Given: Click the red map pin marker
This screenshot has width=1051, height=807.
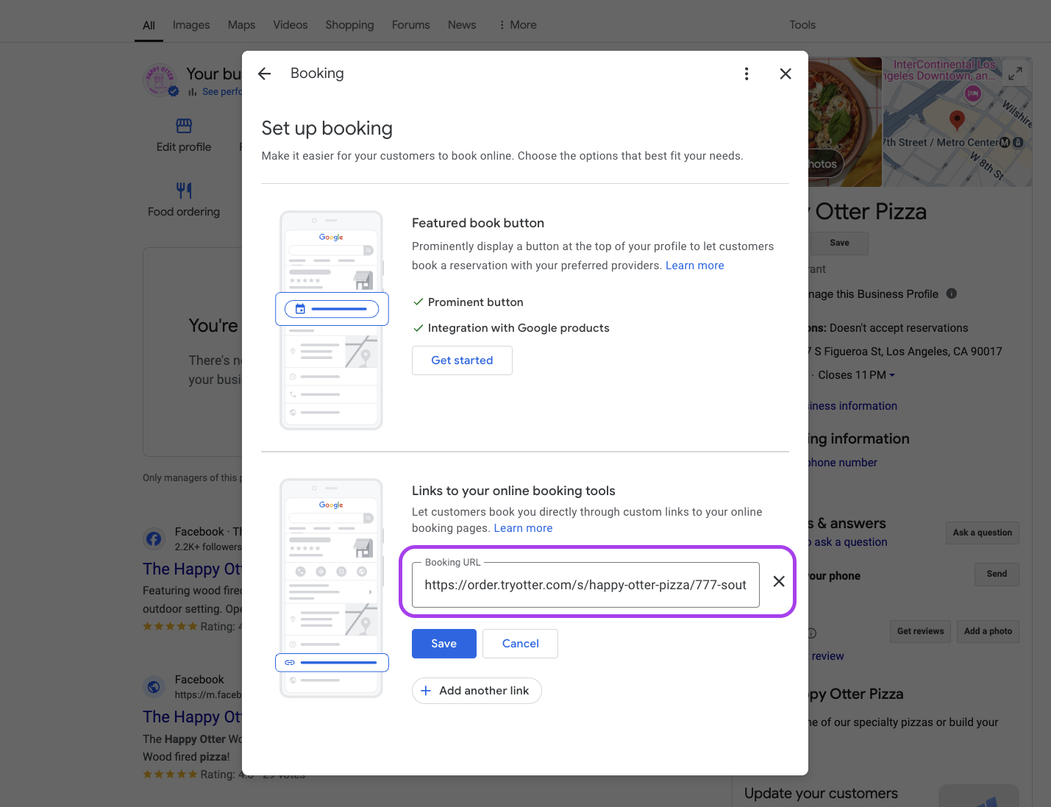Looking at the screenshot, I should (x=957, y=120).
